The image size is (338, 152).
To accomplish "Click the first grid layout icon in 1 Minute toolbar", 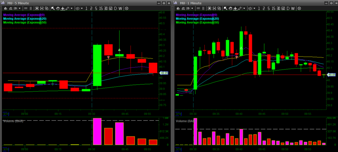I will (x=210, y=8).
